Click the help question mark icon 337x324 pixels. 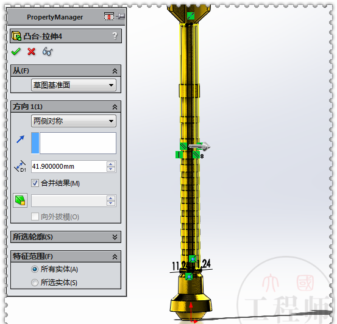[115, 36]
